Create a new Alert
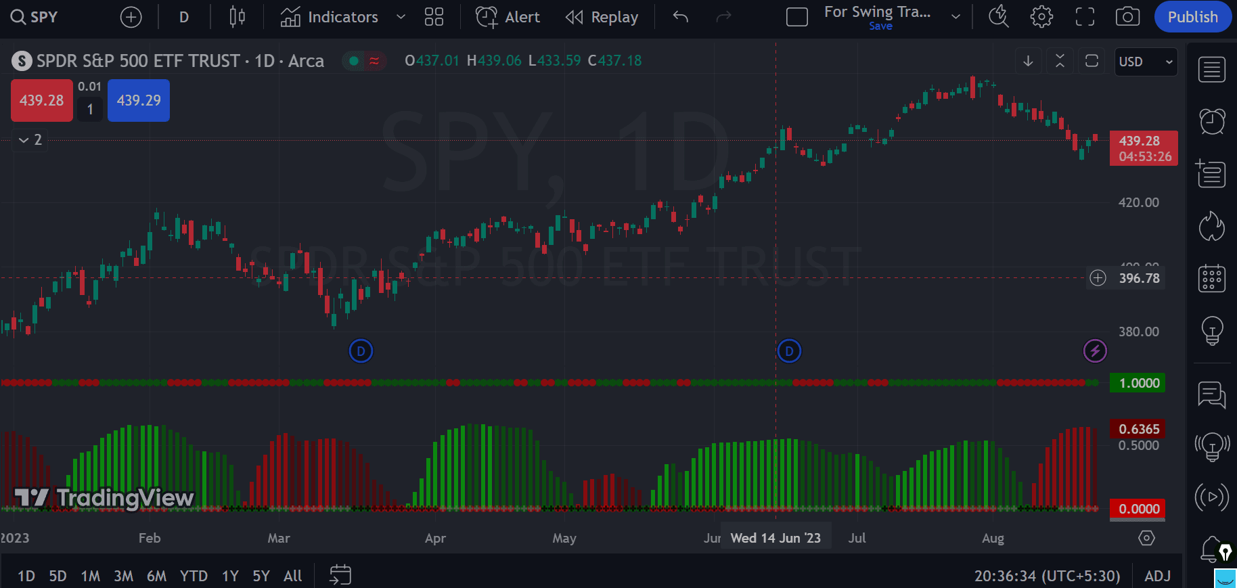This screenshot has height=588, width=1237. pos(508,17)
